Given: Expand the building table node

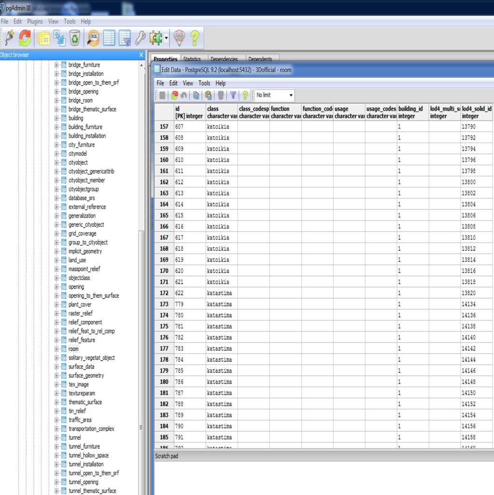Looking at the screenshot, I should point(56,118).
